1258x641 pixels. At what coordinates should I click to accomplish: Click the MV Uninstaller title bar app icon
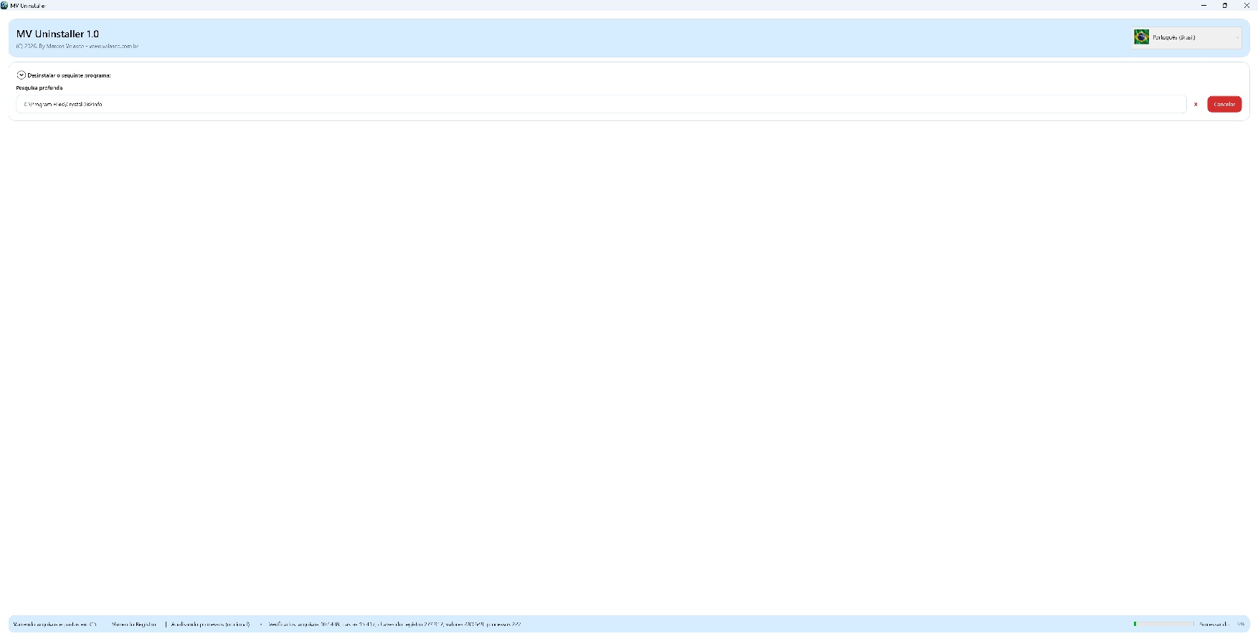coord(5,5)
